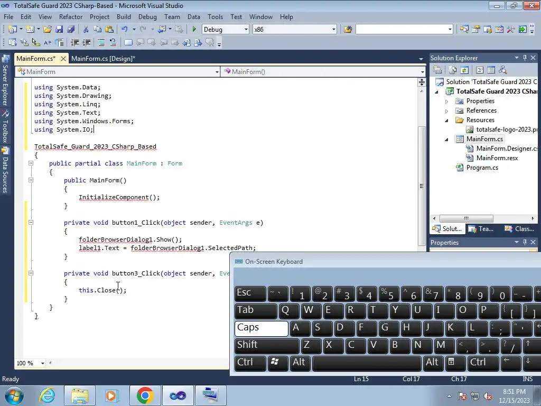This screenshot has height=406, width=541.
Task: Select Program.cs in Solution Explorer
Action: coord(482,168)
